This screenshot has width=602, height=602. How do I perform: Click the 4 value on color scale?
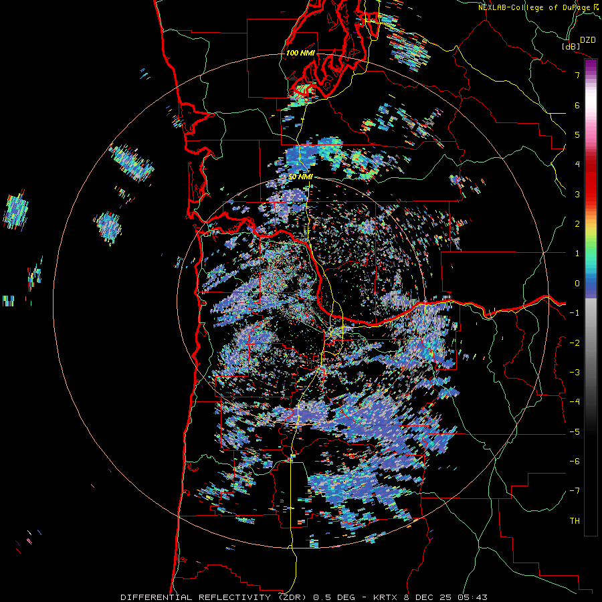click(577, 165)
